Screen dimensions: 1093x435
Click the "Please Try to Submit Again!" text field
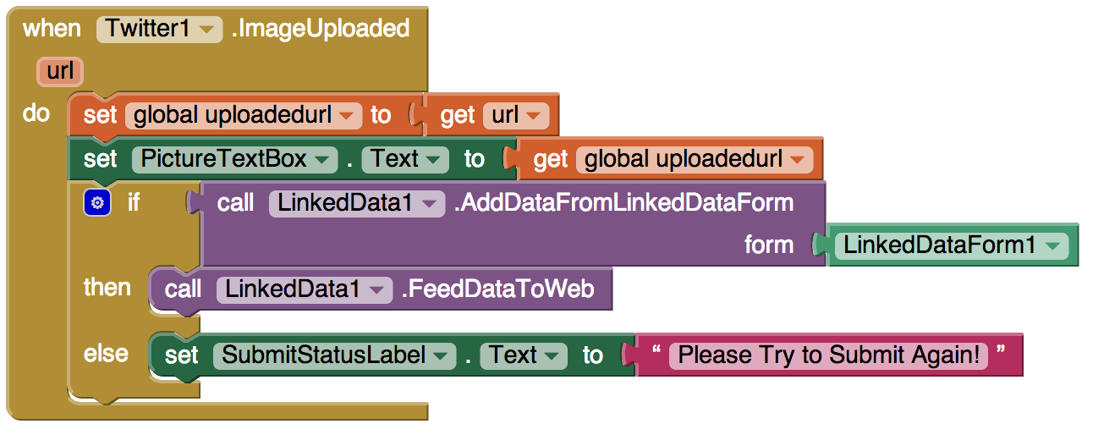[828, 355]
